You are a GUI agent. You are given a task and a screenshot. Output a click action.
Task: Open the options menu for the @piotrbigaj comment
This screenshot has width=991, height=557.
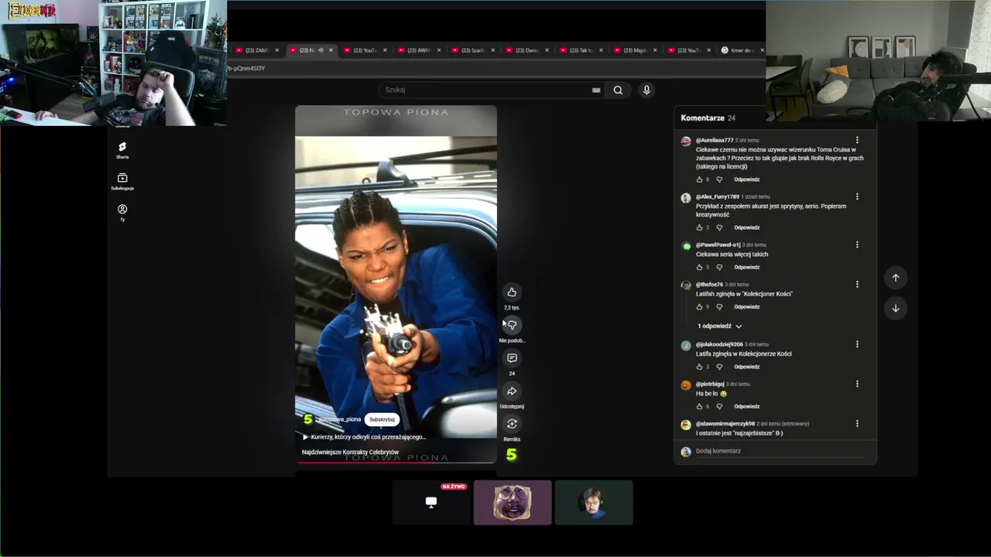click(x=857, y=384)
